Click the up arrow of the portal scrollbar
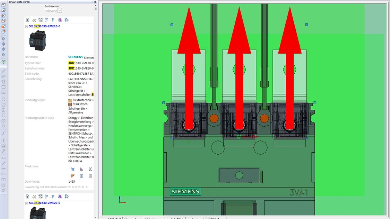390x219 pixels. (x=96, y=5)
